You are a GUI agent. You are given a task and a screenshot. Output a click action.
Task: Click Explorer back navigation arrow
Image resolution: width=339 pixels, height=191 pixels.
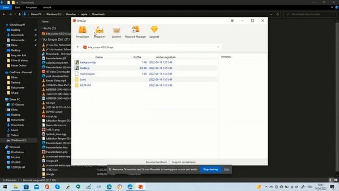pyautogui.click(x=4, y=14)
